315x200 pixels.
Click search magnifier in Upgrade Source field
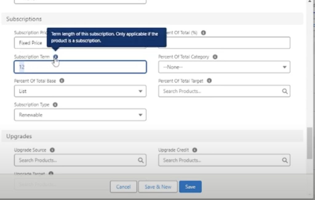tap(141, 160)
